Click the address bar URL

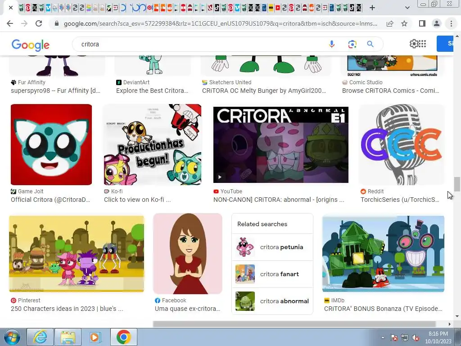click(x=221, y=23)
